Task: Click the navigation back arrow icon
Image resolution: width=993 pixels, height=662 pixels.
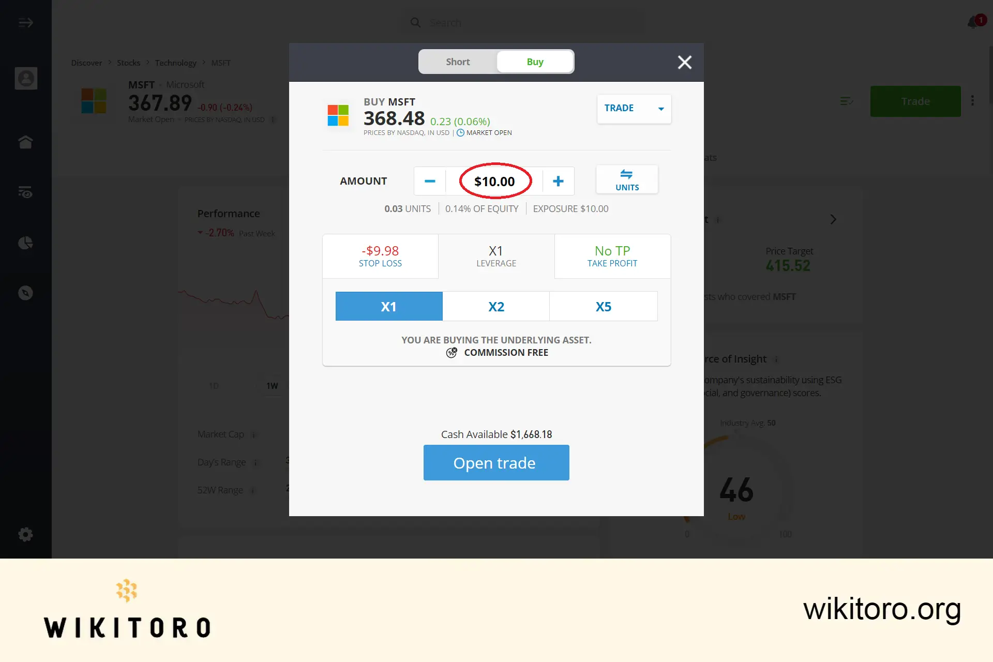Action: click(25, 22)
